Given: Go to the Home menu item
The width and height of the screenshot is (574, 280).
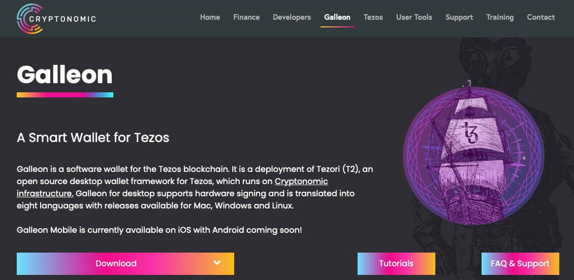Looking at the screenshot, I should point(210,17).
